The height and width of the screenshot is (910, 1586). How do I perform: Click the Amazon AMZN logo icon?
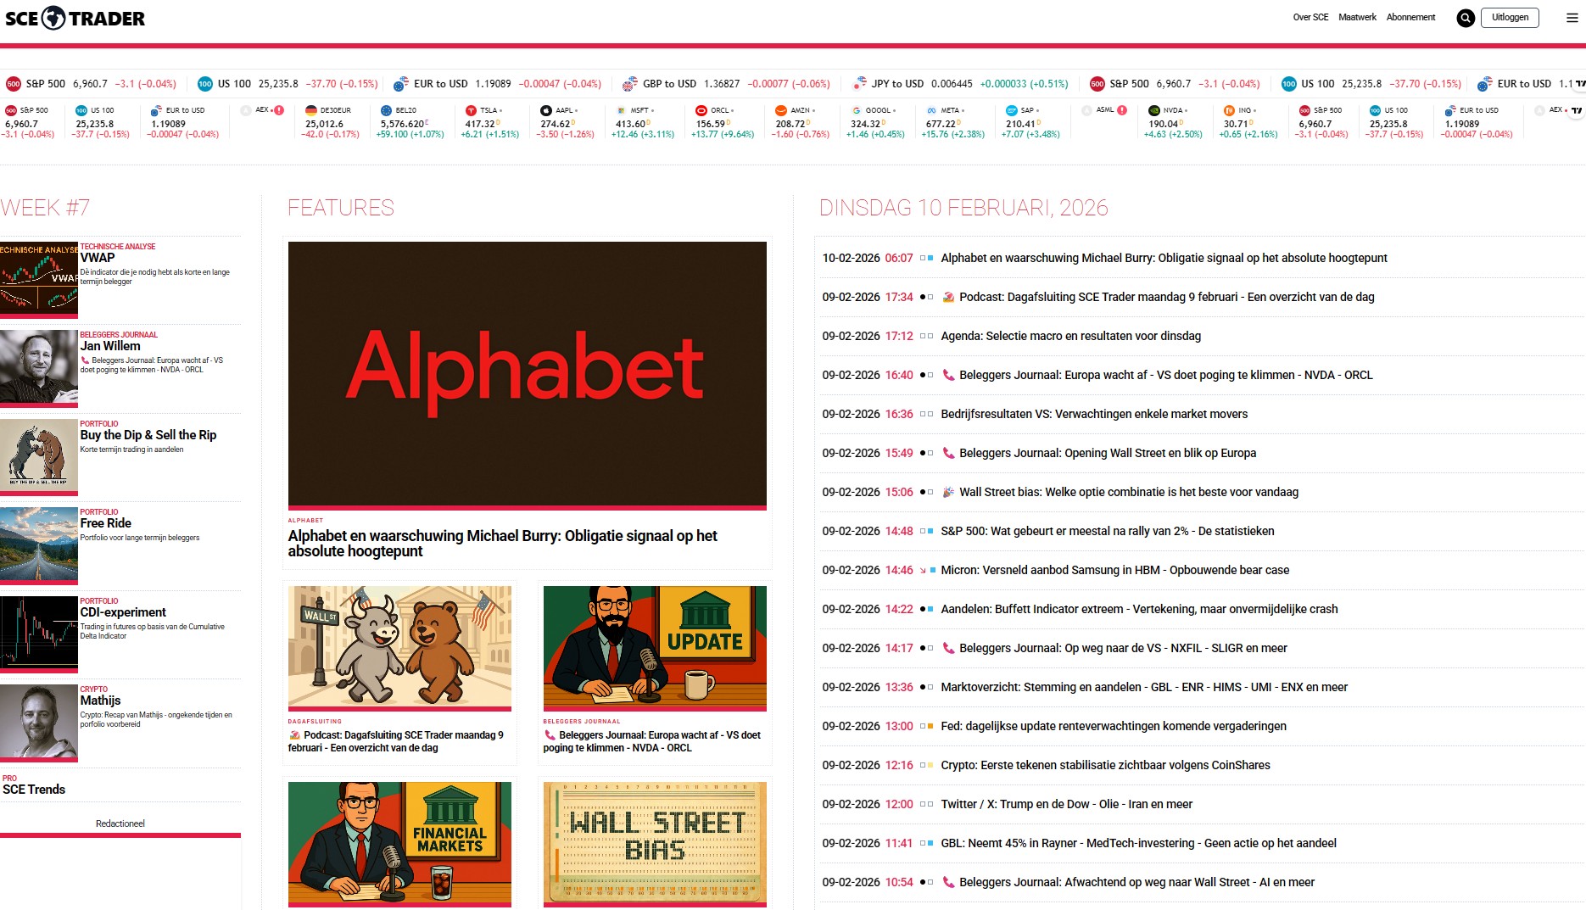tap(781, 110)
